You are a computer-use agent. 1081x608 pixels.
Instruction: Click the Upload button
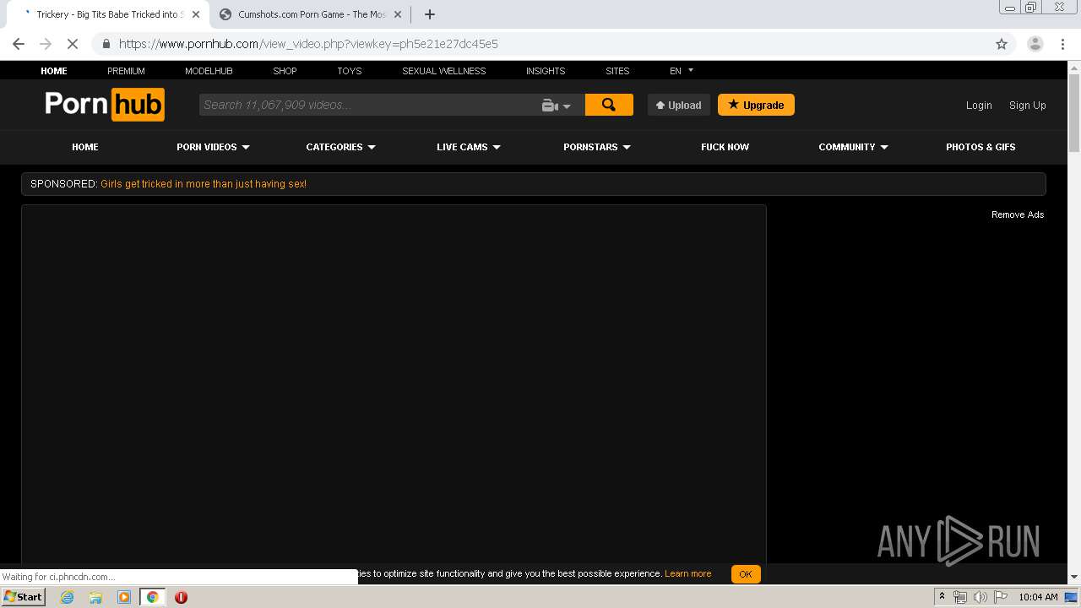[679, 105]
